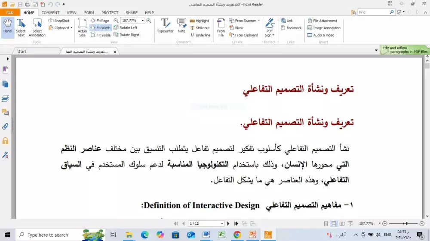
Task: Open the 1 / 12 page number dropdown
Action: (222, 223)
